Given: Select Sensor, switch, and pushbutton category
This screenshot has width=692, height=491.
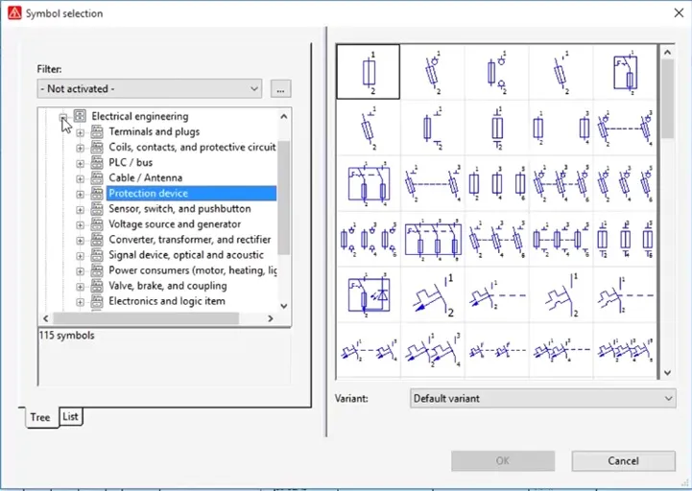Looking at the screenshot, I should tap(179, 209).
